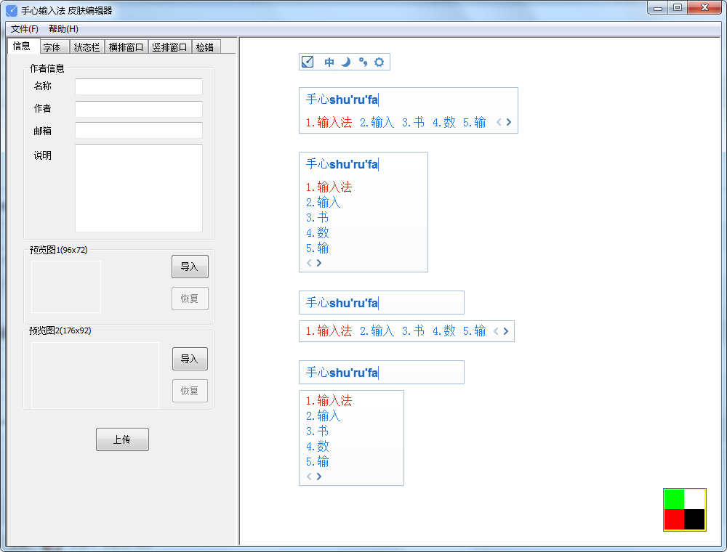Click 恢复 for 预览图2(176x92)

190,391
